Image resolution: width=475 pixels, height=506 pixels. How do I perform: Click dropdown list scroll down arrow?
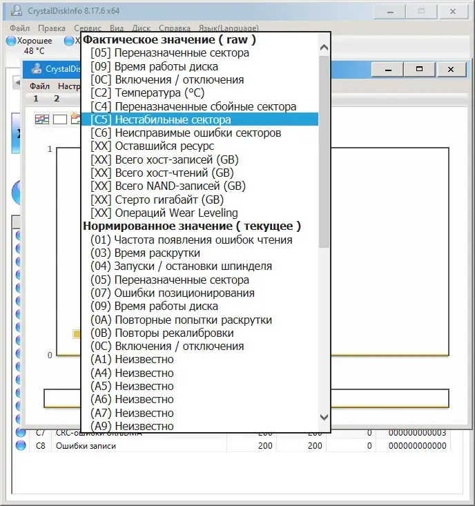pos(324,417)
